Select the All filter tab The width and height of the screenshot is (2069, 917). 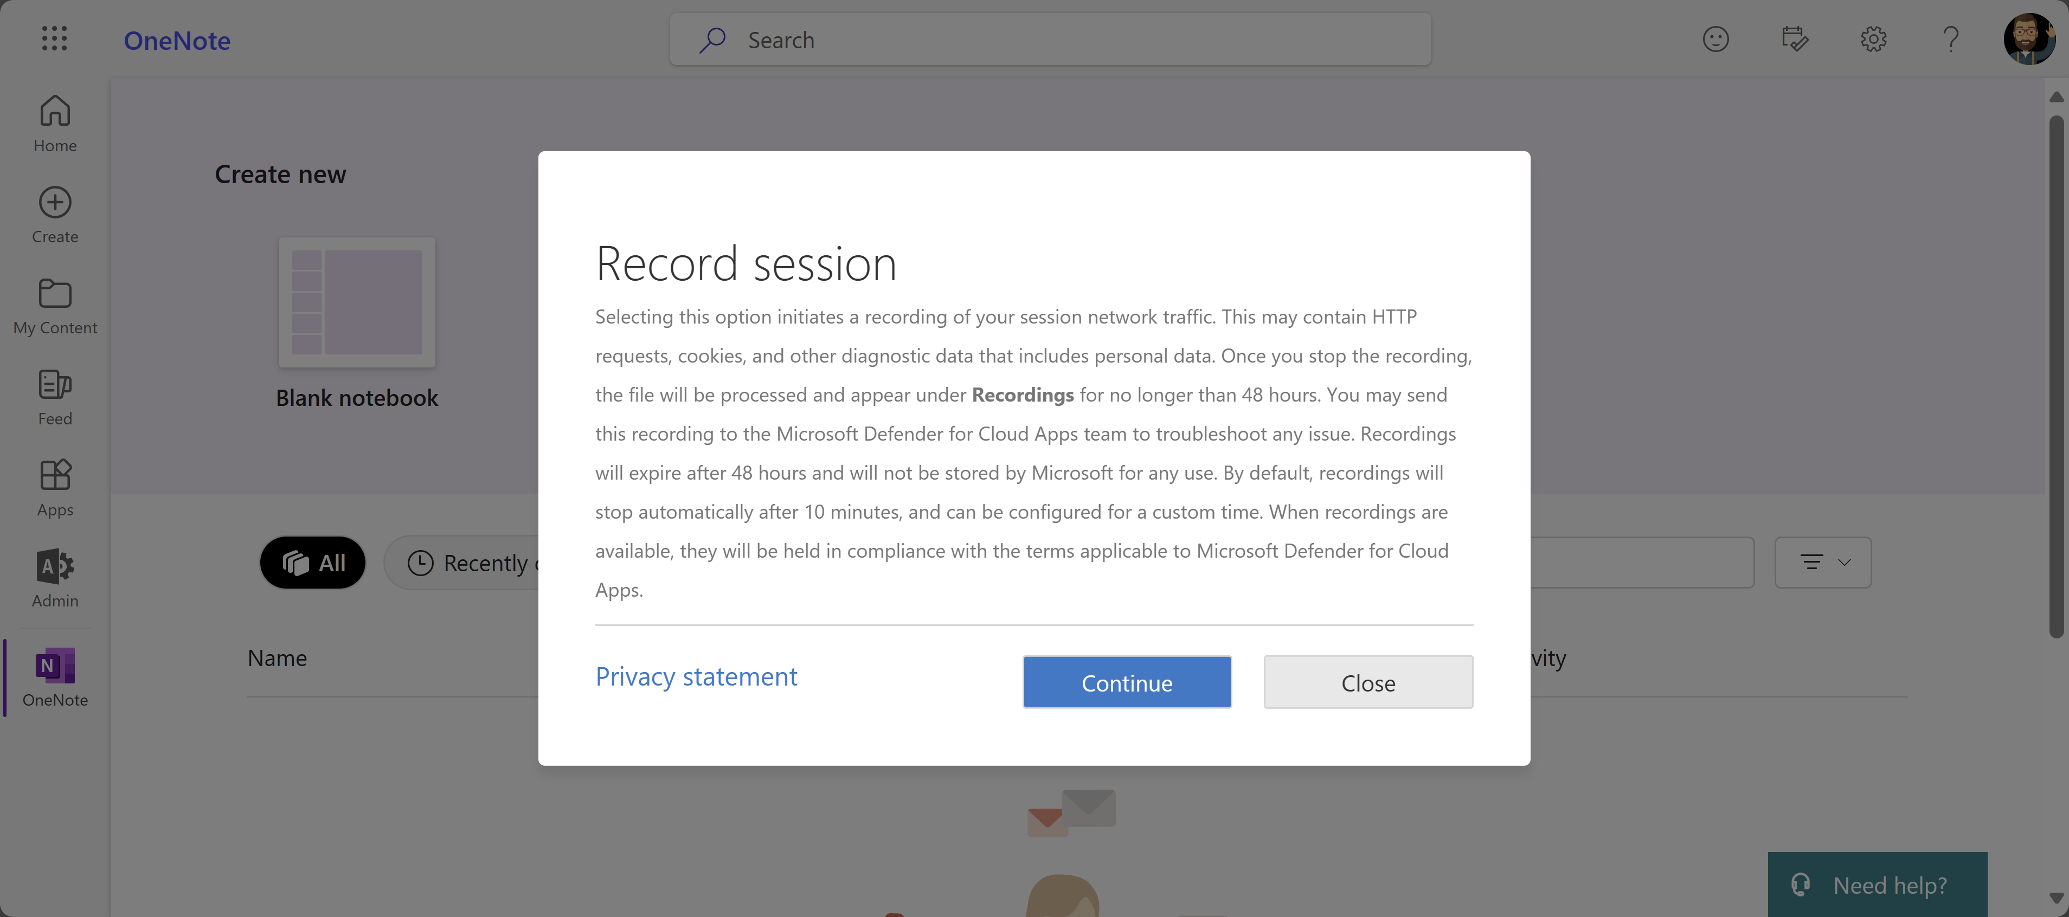point(312,562)
